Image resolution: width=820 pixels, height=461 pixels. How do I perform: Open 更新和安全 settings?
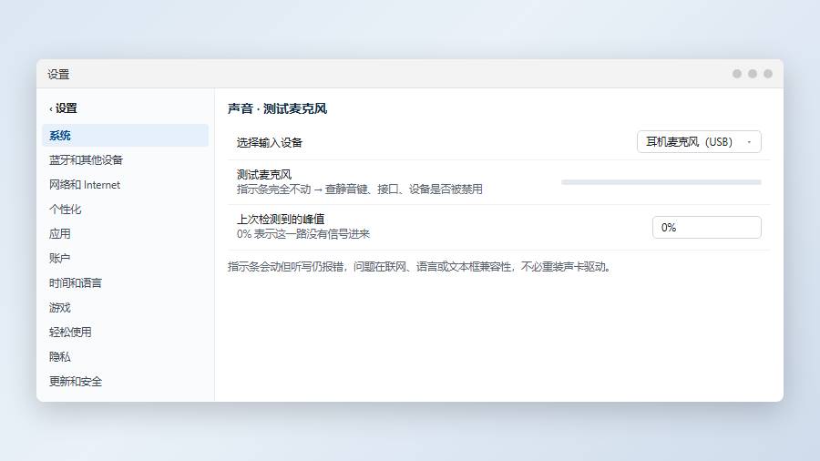click(x=125, y=381)
